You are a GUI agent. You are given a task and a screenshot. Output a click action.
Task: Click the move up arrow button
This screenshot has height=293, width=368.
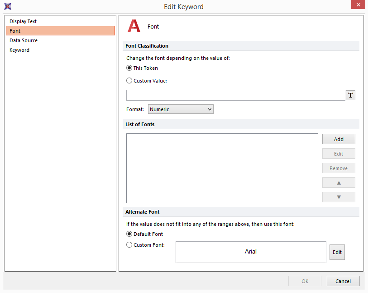[339, 183]
